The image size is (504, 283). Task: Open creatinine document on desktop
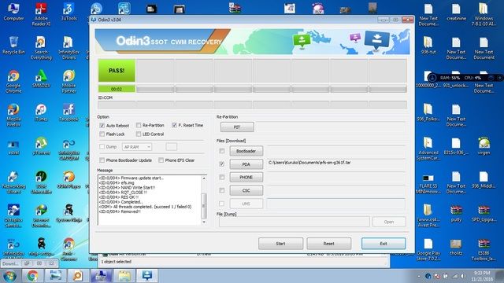[x=456, y=13]
